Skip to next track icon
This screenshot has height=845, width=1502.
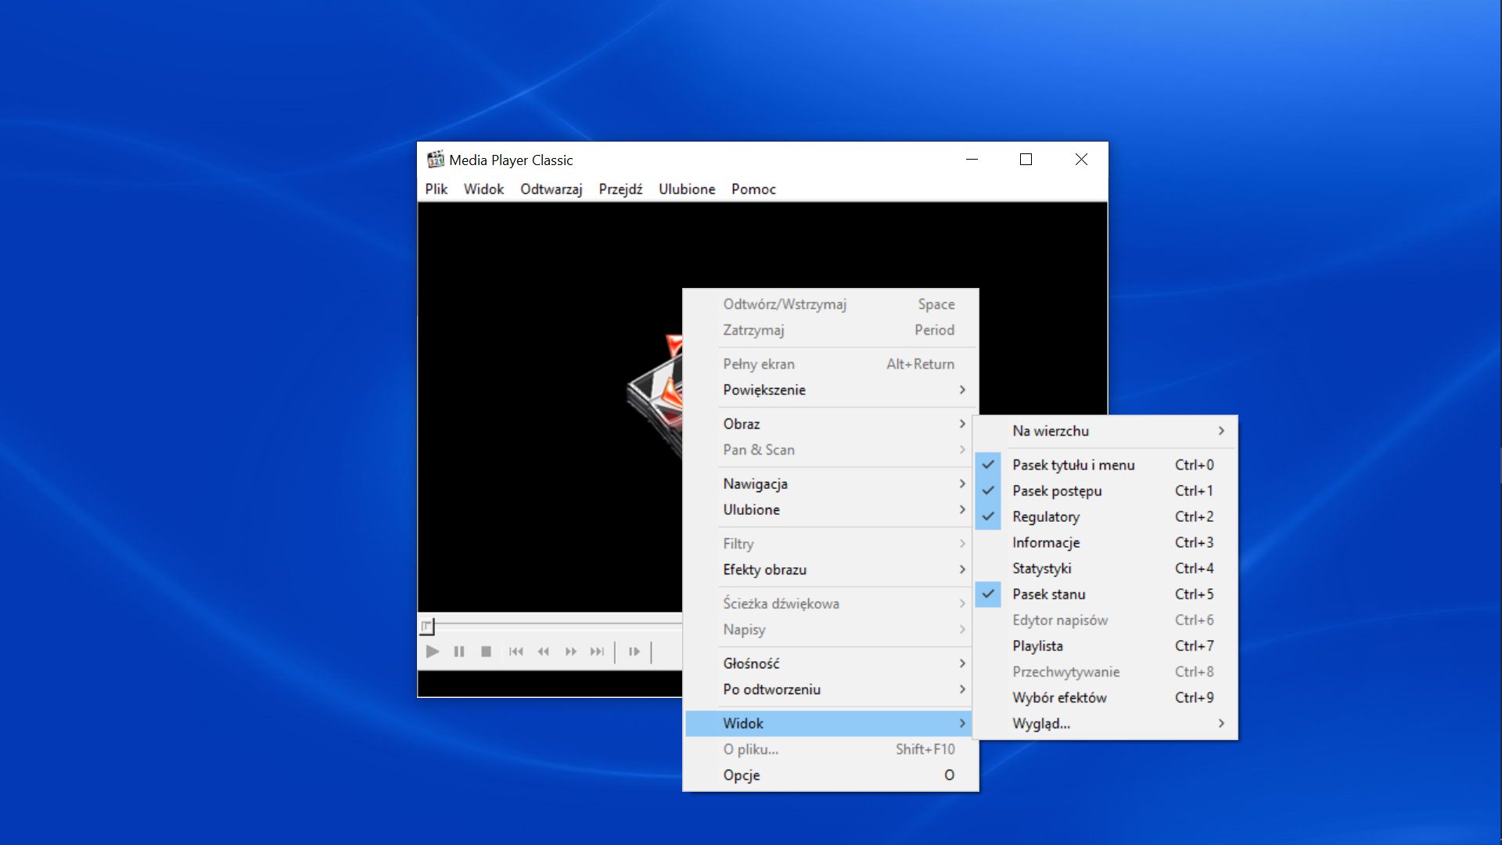(598, 651)
